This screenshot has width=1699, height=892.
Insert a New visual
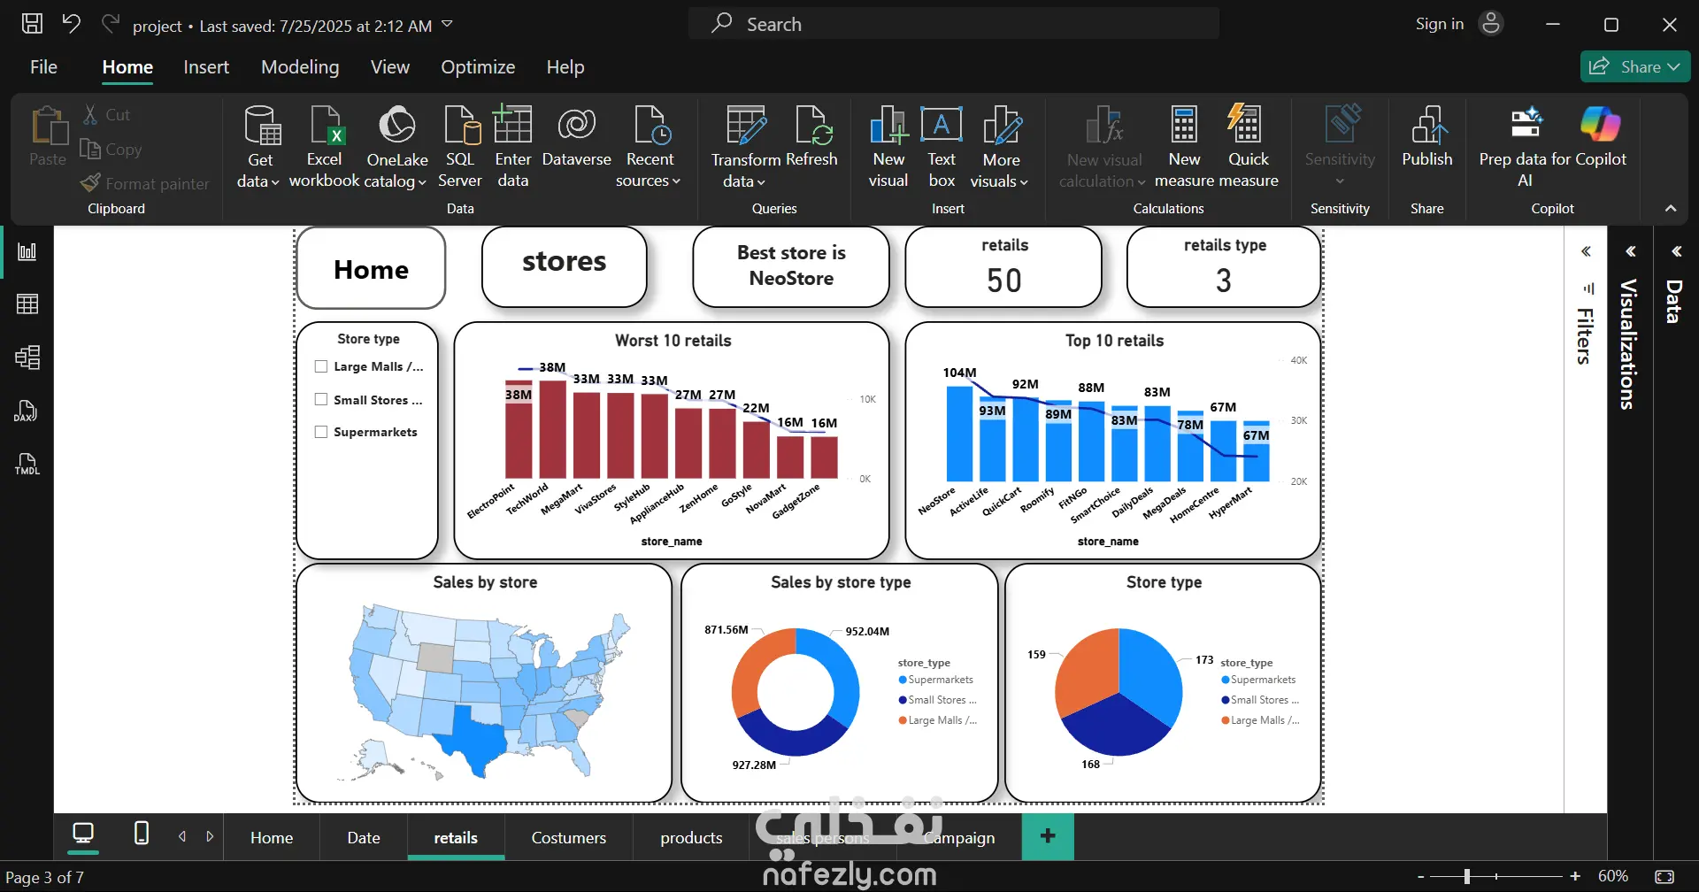(888, 147)
